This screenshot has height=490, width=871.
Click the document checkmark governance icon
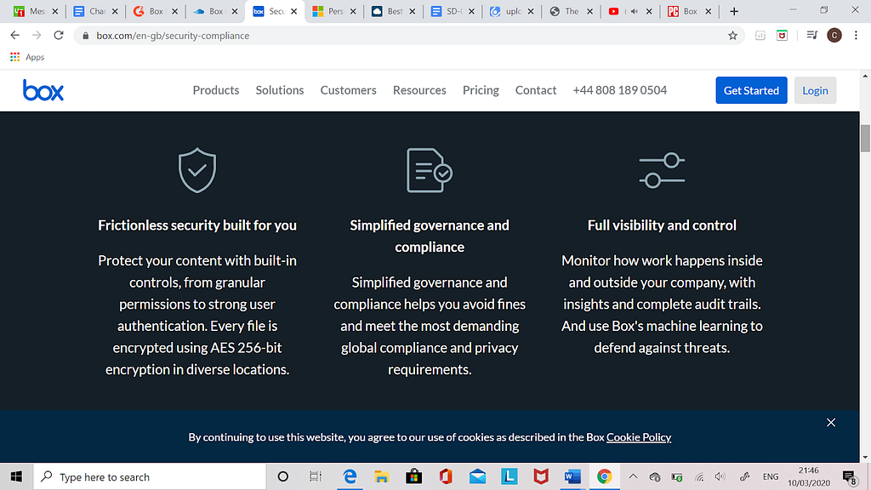(430, 170)
